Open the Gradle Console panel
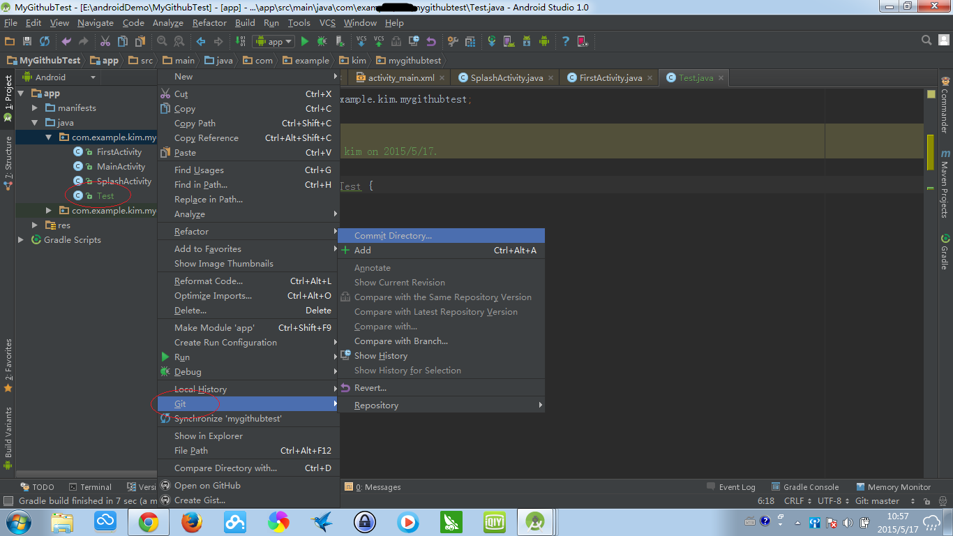 tap(805, 487)
